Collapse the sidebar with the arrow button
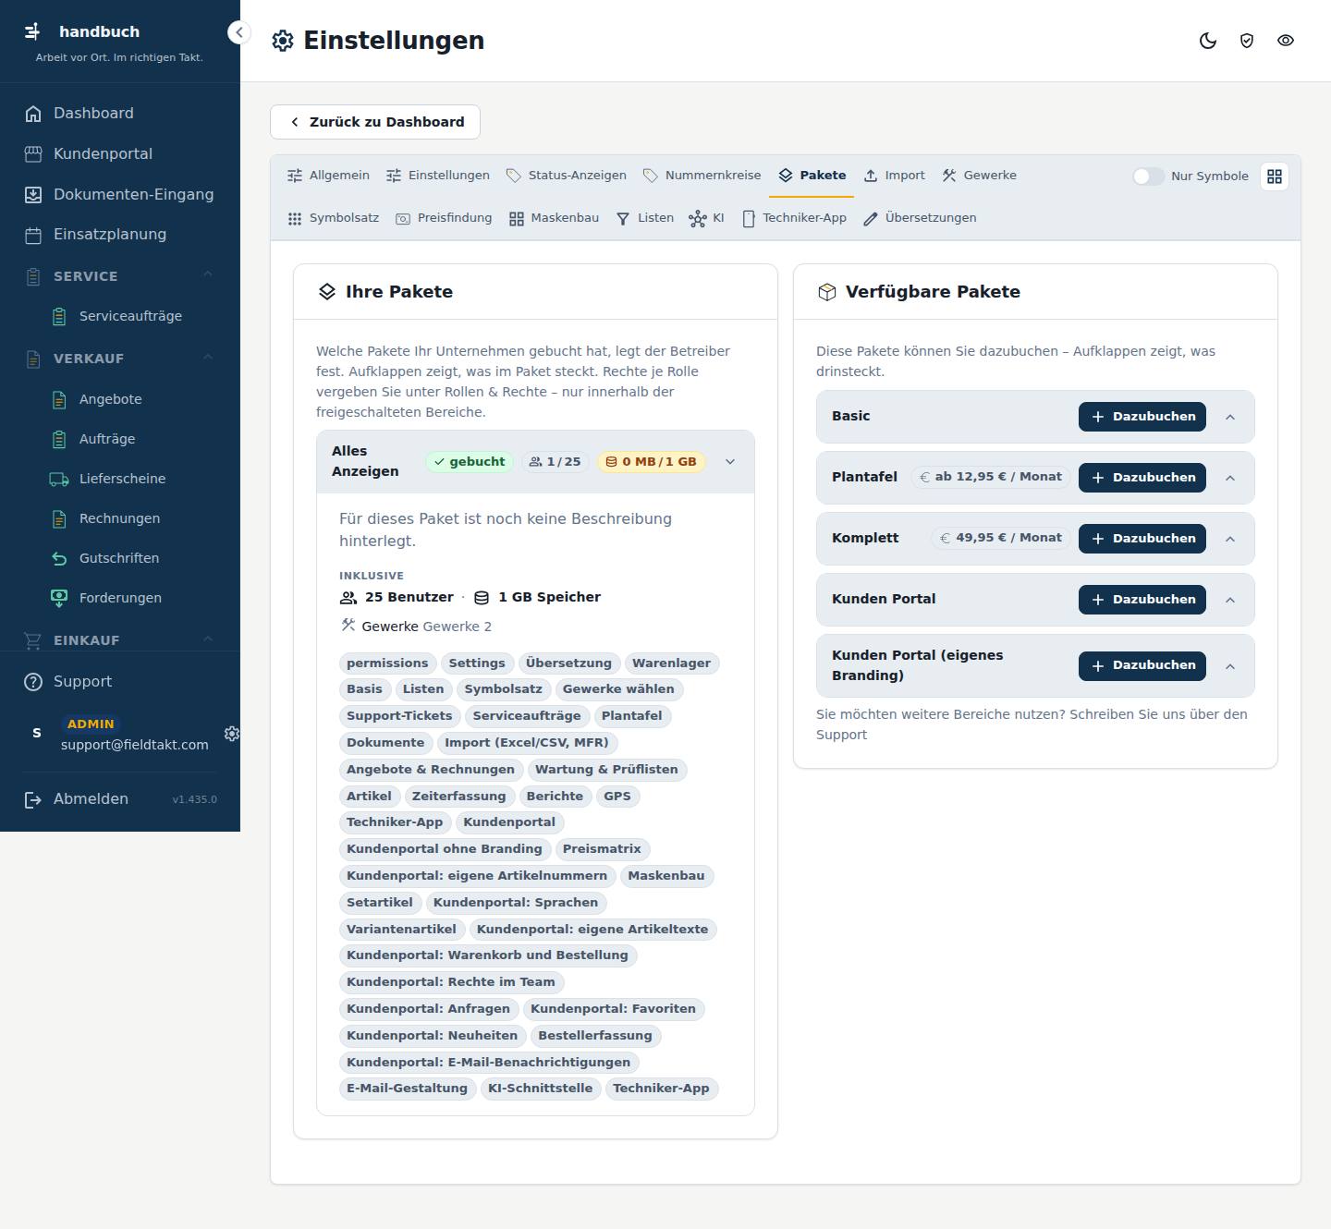Screen dimensions: 1331x1229 click(238, 32)
